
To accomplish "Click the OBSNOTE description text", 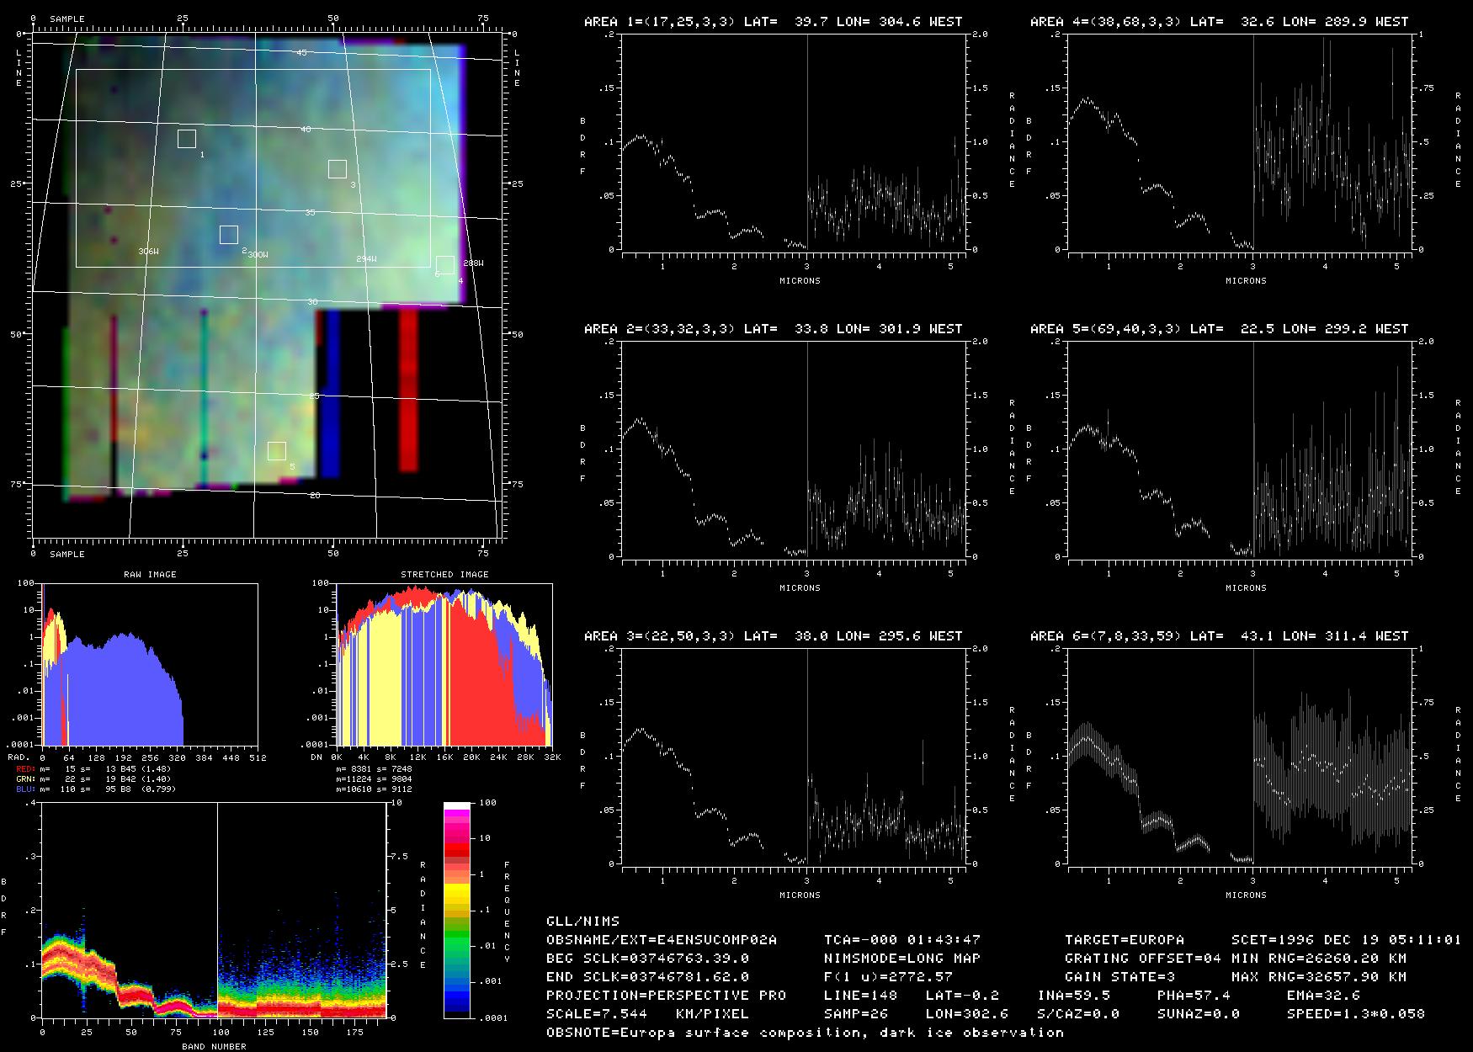I will point(805,1032).
